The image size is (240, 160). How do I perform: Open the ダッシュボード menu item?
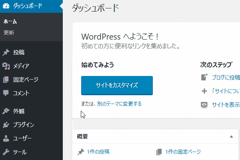coord(31,6)
